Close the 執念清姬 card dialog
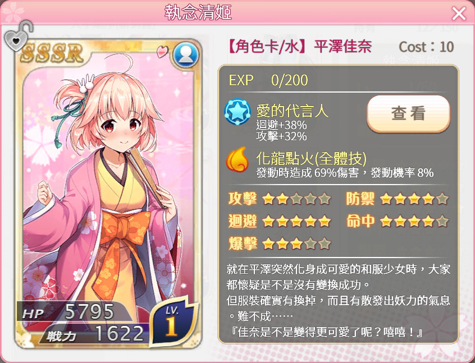 459,14
